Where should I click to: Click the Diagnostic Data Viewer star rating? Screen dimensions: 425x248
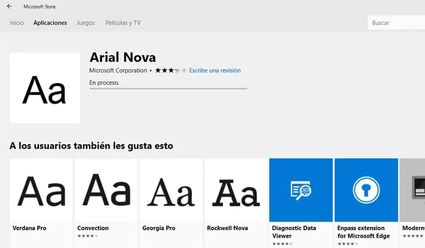pyautogui.click(x=282, y=244)
